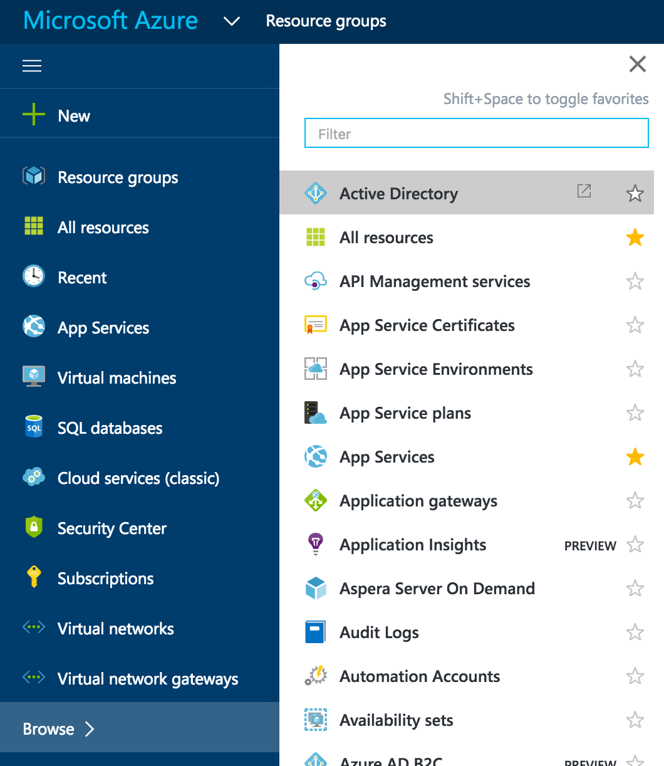664x766 pixels.
Task: Click the hamburger menu icon in sidebar
Action: click(x=32, y=66)
